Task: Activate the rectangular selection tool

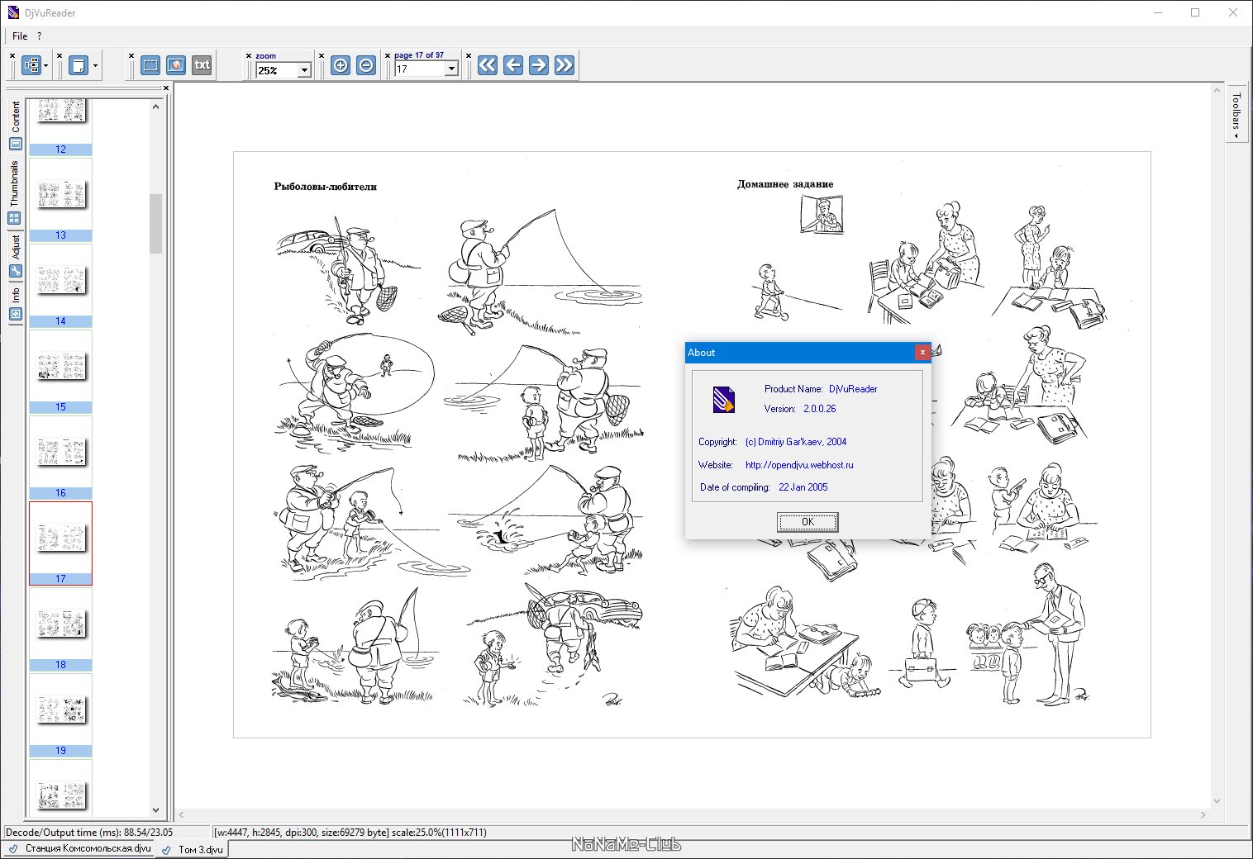Action: [150, 65]
